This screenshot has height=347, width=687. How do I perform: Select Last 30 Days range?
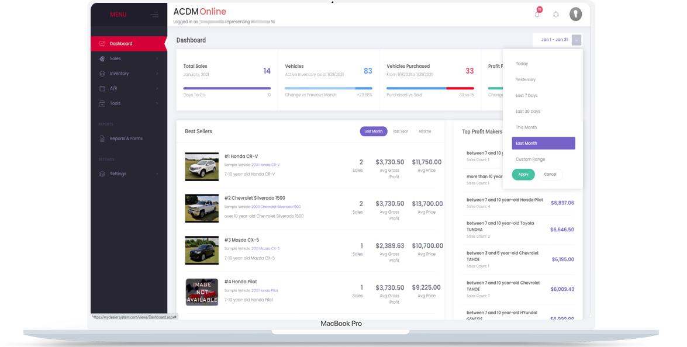(543, 112)
